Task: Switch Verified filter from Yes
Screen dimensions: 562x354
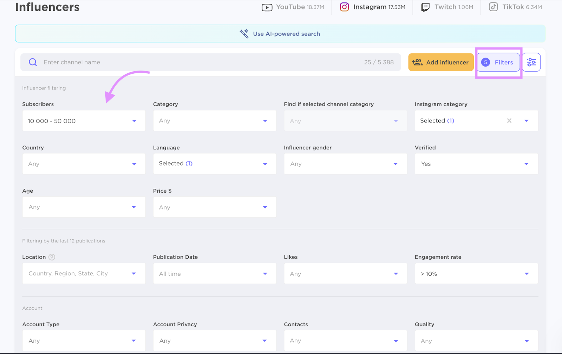Action: click(476, 163)
